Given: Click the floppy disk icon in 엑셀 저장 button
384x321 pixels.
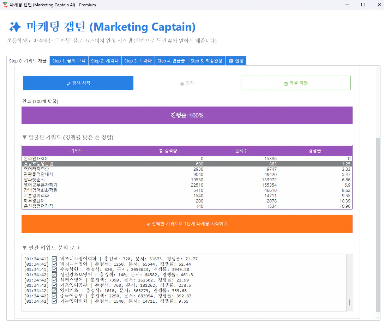Looking at the screenshot, I should pyautogui.click(x=286, y=83).
